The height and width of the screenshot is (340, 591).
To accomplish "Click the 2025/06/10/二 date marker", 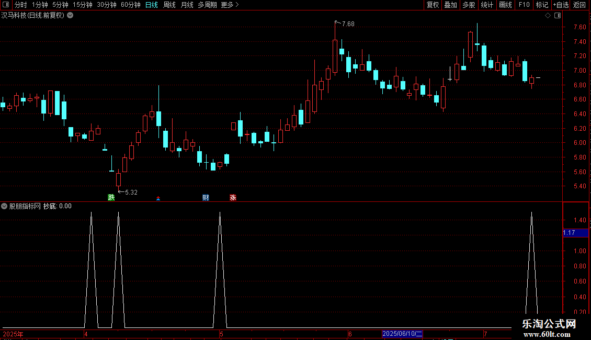I will coord(402,334).
